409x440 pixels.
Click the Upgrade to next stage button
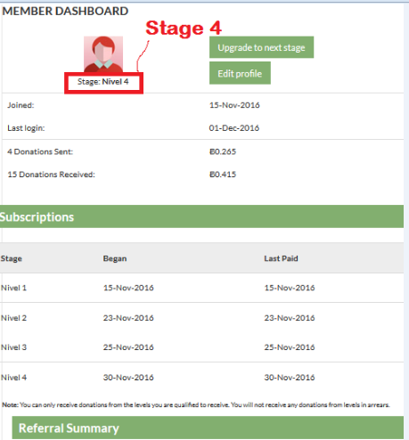click(261, 47)
